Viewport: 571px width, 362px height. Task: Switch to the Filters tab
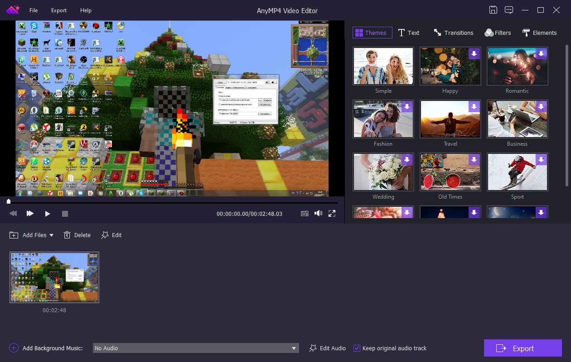(498, 33)
